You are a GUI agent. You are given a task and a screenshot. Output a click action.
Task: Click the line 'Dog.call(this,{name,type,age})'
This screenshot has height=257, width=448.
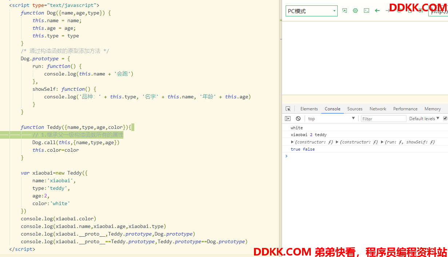tap(76, 142)
